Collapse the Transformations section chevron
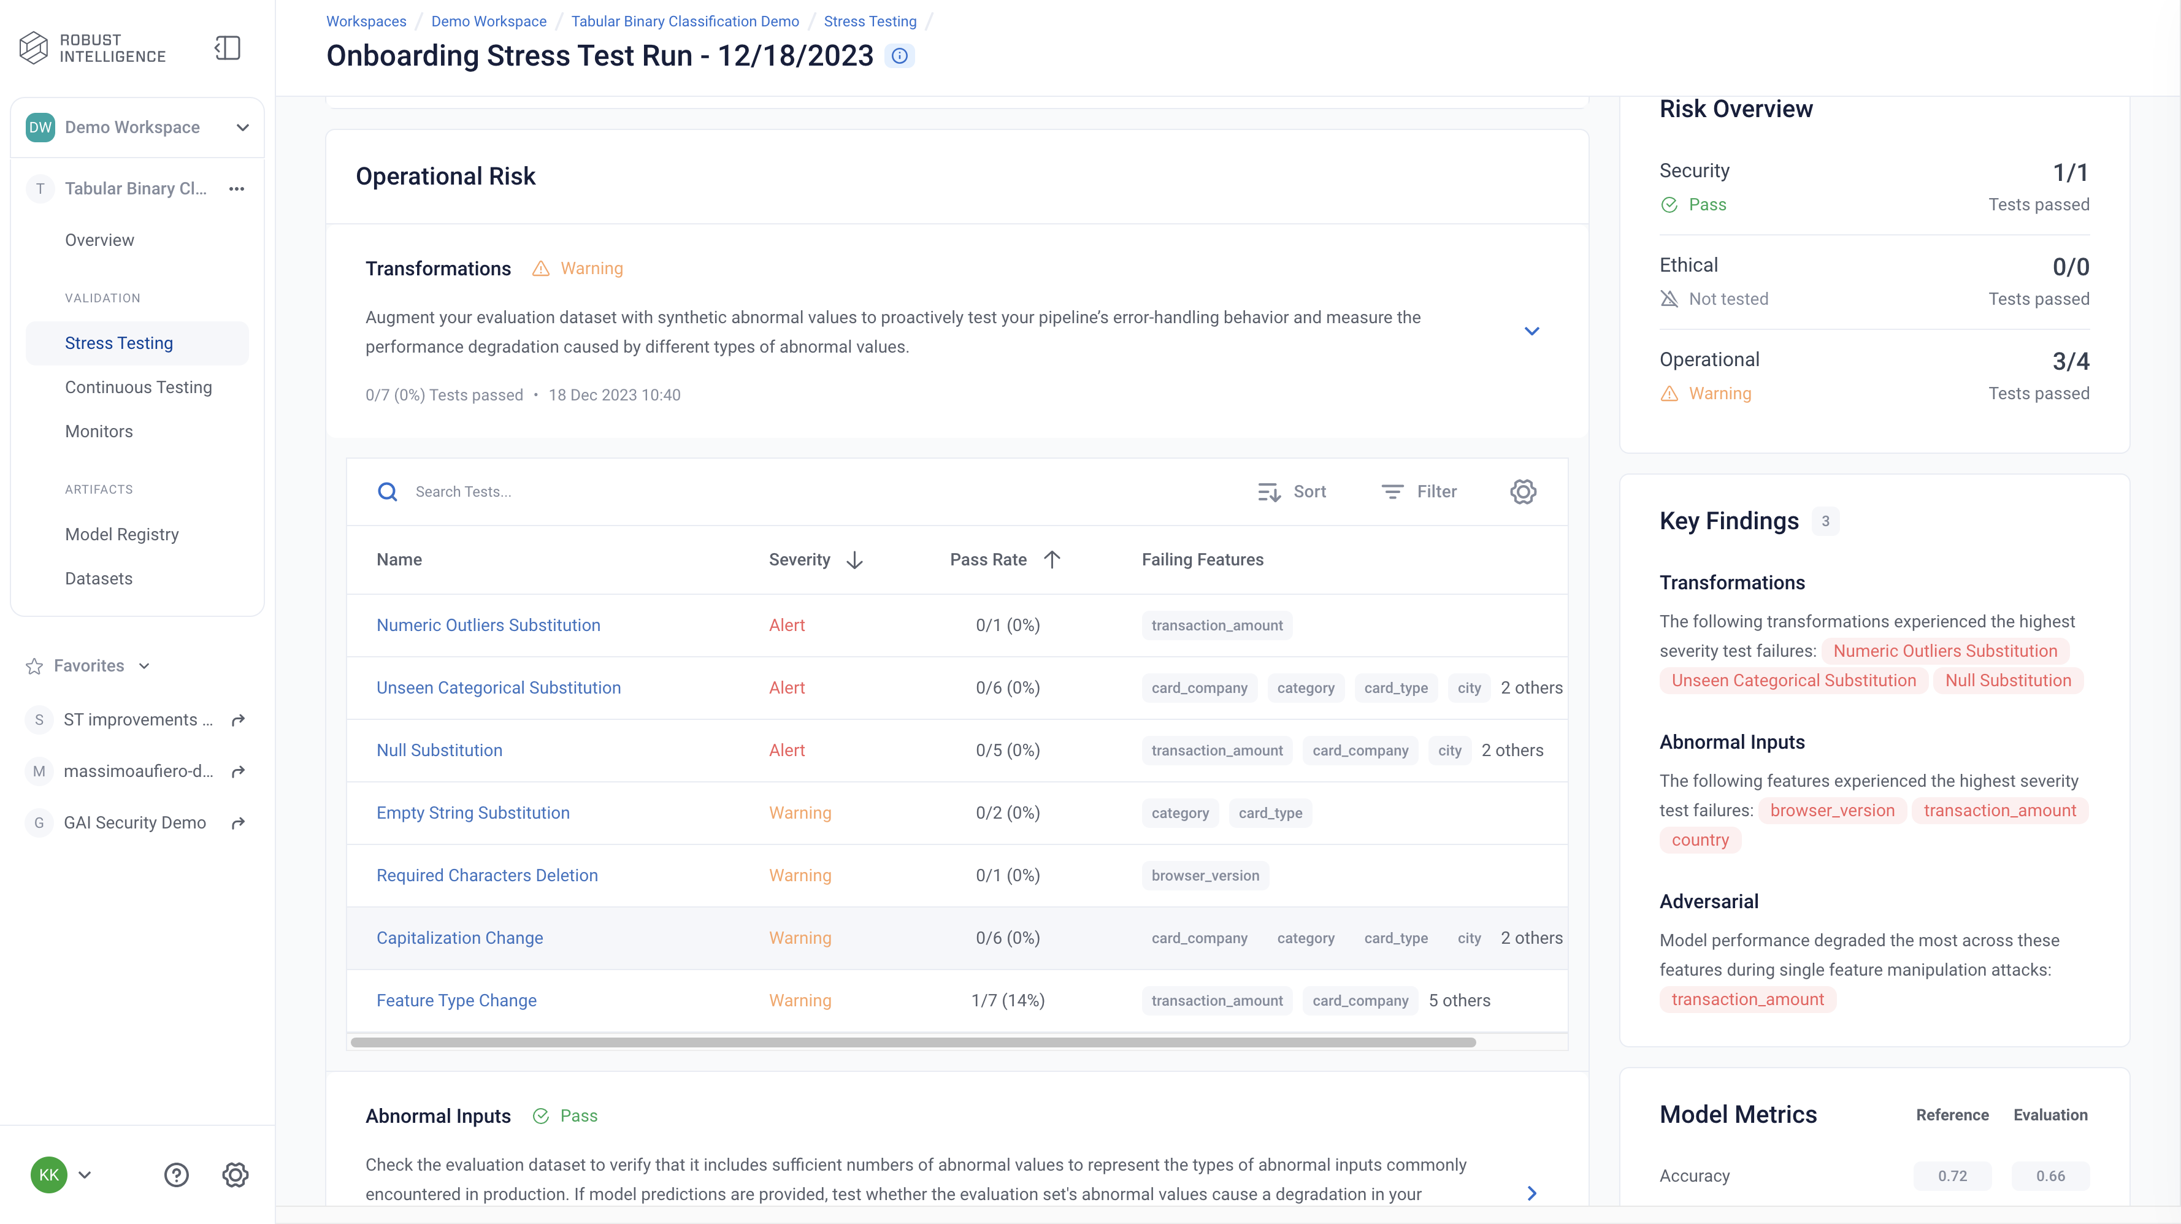Image resolution: width=2181 pixels, height=1224 pixels. (x=1531, y=331)
